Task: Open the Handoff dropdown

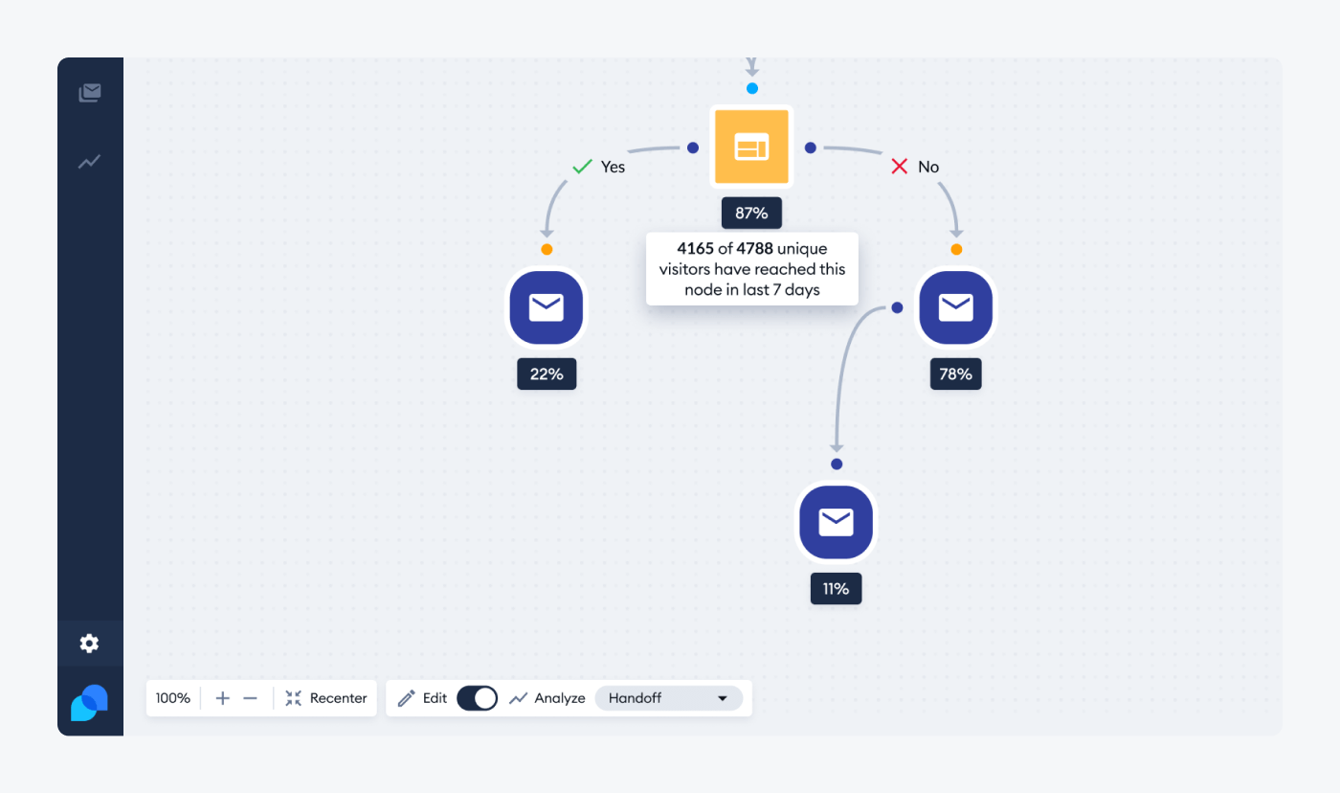Action: (668, 698)
